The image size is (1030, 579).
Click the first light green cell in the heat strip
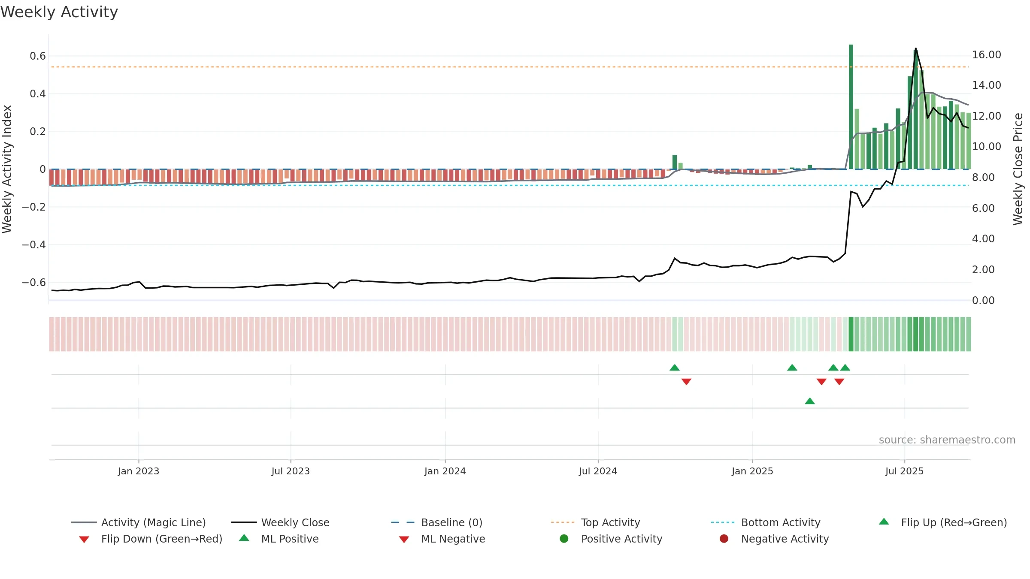(x=675, y=334)
